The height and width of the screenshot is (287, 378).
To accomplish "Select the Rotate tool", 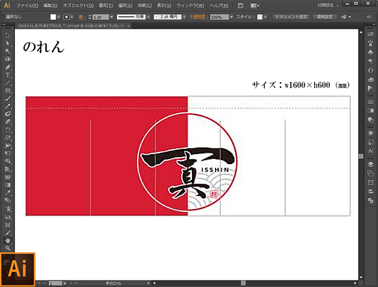I will click(8, 130).
